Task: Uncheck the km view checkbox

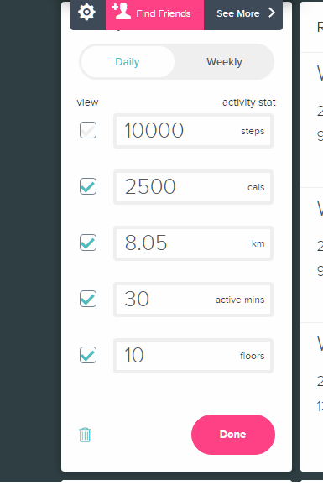Action: [x=88, y=242]
